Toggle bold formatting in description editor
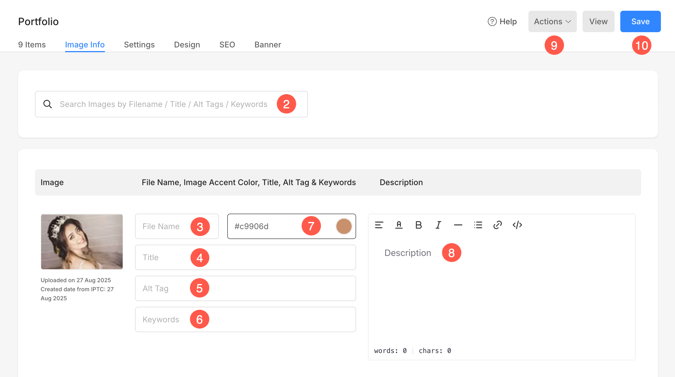This screenshot has width=675, height=377. tap(418, 225)
